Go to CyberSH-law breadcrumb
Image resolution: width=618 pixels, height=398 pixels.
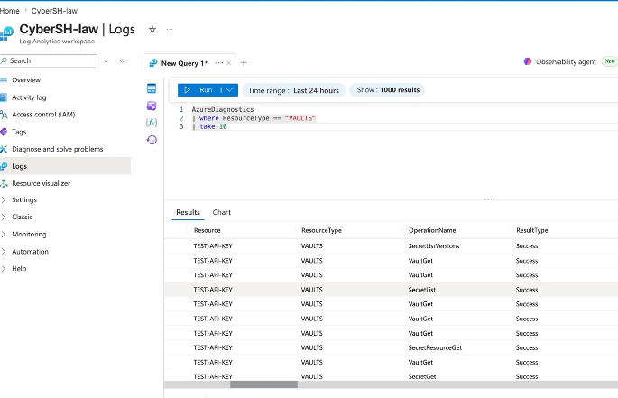pos(54,11)
